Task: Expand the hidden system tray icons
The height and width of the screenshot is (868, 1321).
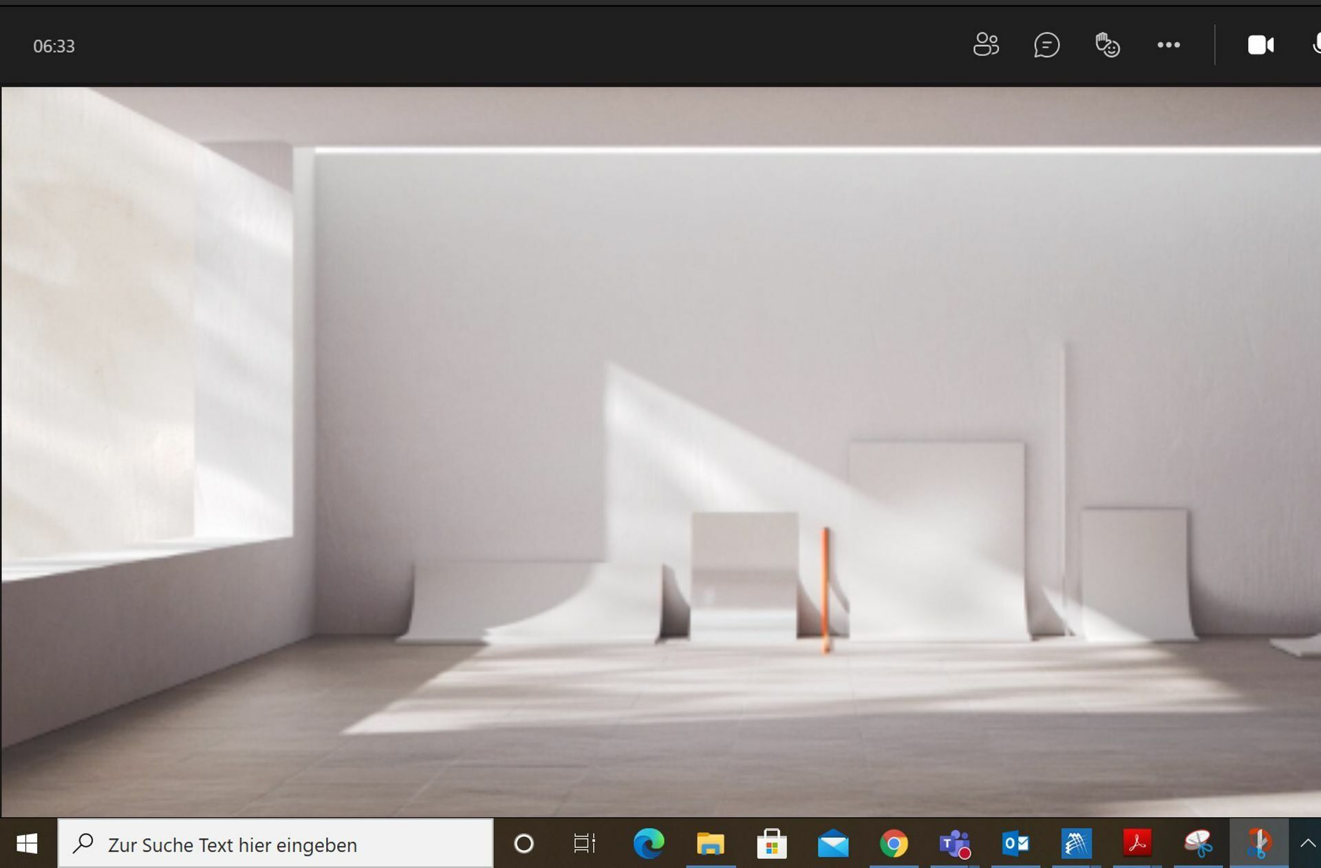Action: tap(1307, 843)
